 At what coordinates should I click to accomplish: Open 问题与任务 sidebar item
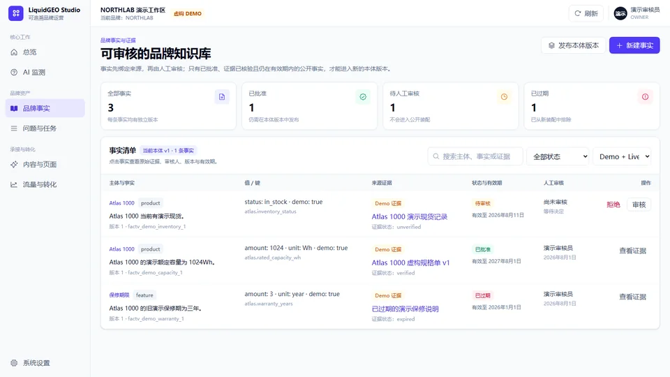point(45,128)
